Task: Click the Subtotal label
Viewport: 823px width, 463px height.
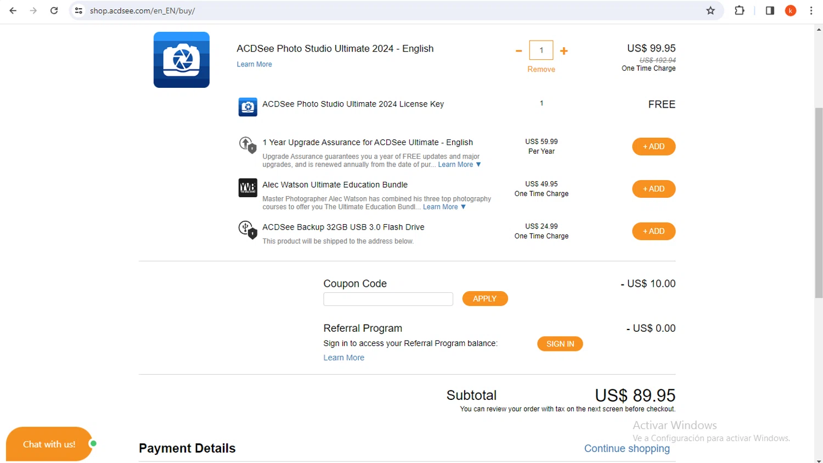Action: (471, 395)
